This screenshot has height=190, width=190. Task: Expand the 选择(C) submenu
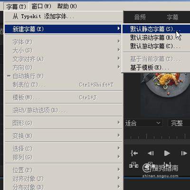click(64, 149)
